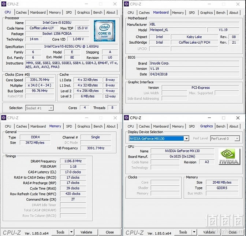Go to Mainboard tab in Memory window
This screenshot has width=246, height=236.
pyautogui.click(x=38, y=126)
